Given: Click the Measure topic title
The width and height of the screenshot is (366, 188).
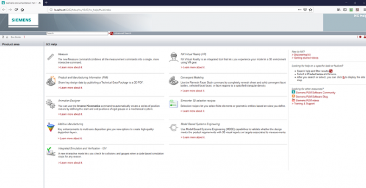Looking at the screenshot, I should (63, 54).
